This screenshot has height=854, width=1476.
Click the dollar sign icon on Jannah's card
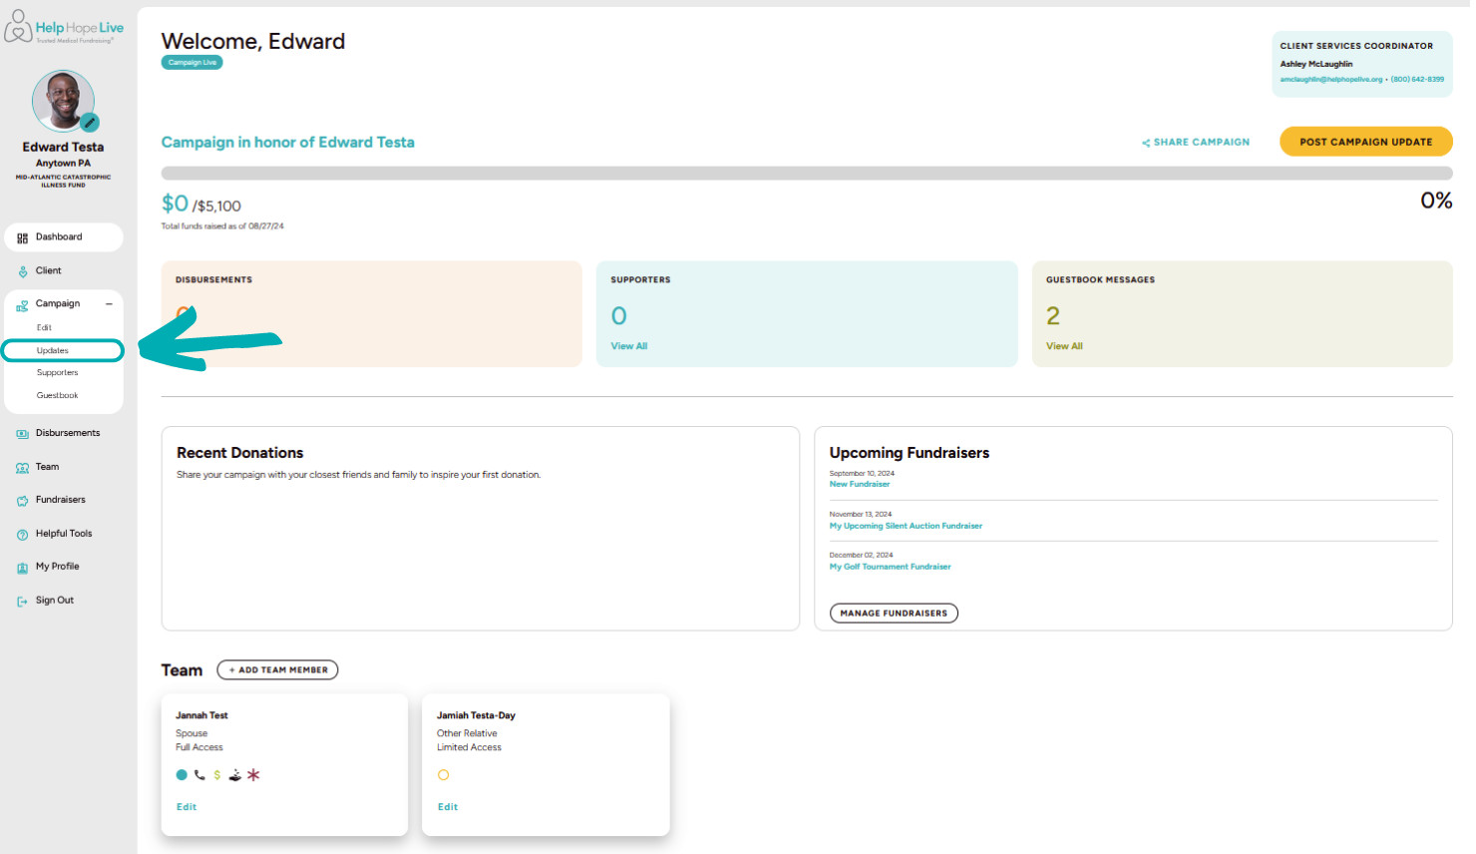pos(217,774)
